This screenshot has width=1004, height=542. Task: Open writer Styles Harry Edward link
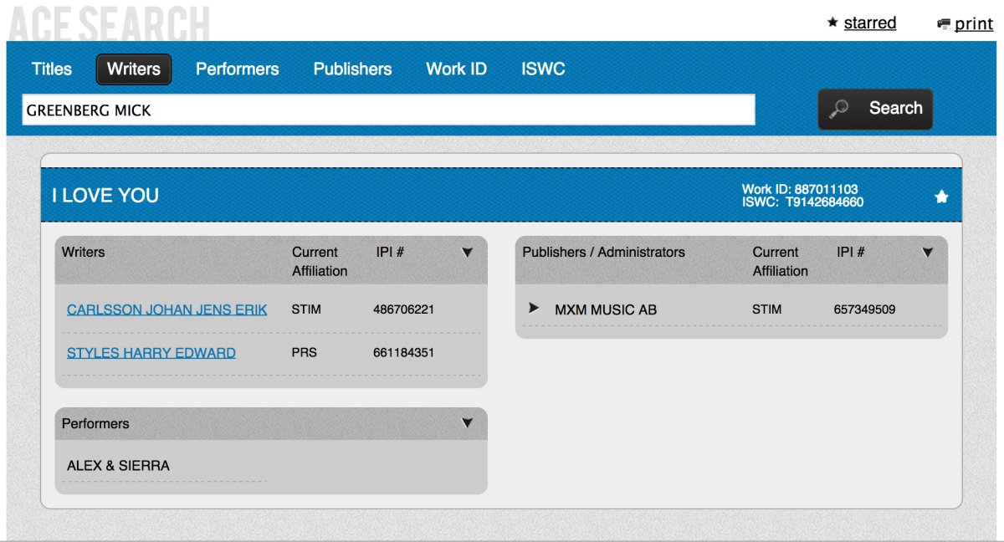tap(151, 353)
